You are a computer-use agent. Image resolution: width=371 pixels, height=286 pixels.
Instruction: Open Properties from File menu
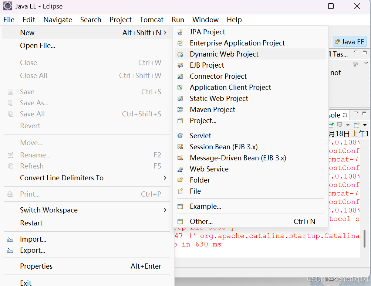click(x=87, y=266)
